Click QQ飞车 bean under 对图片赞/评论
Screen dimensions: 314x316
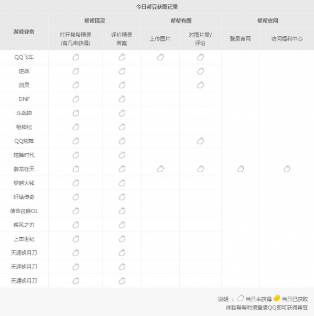tap(200, 57)
